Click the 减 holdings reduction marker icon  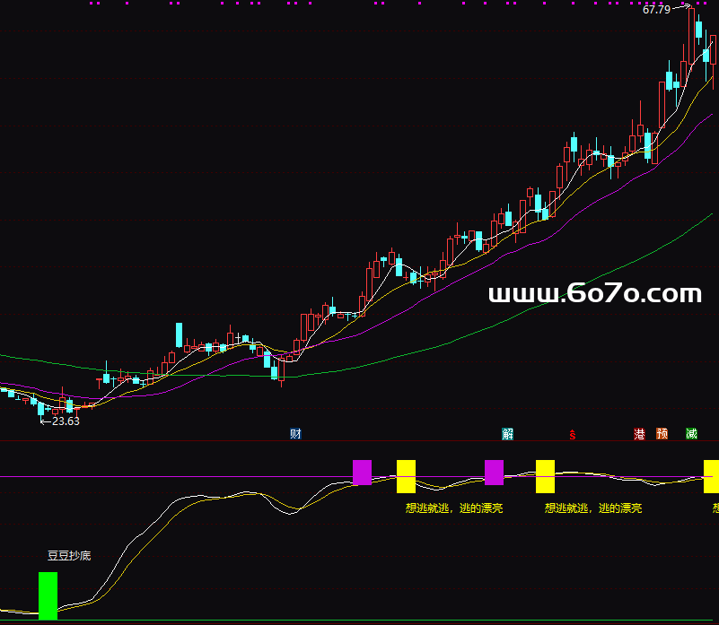(691, 434)
